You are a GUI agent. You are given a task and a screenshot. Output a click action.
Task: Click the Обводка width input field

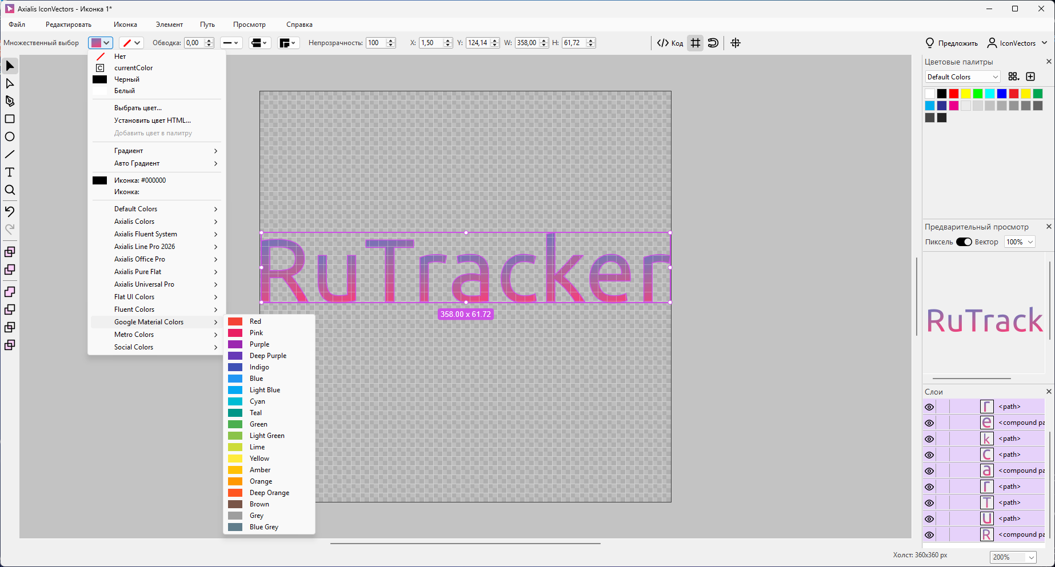(x=194, y=43)
